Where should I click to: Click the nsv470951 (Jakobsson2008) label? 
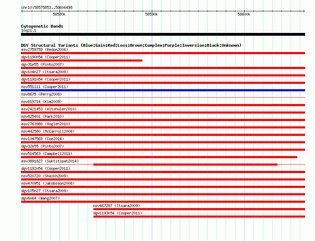point(48,183)
